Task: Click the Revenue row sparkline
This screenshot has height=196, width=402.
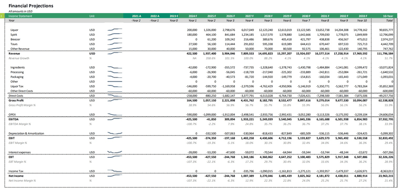Action: (x=115, y=53)
